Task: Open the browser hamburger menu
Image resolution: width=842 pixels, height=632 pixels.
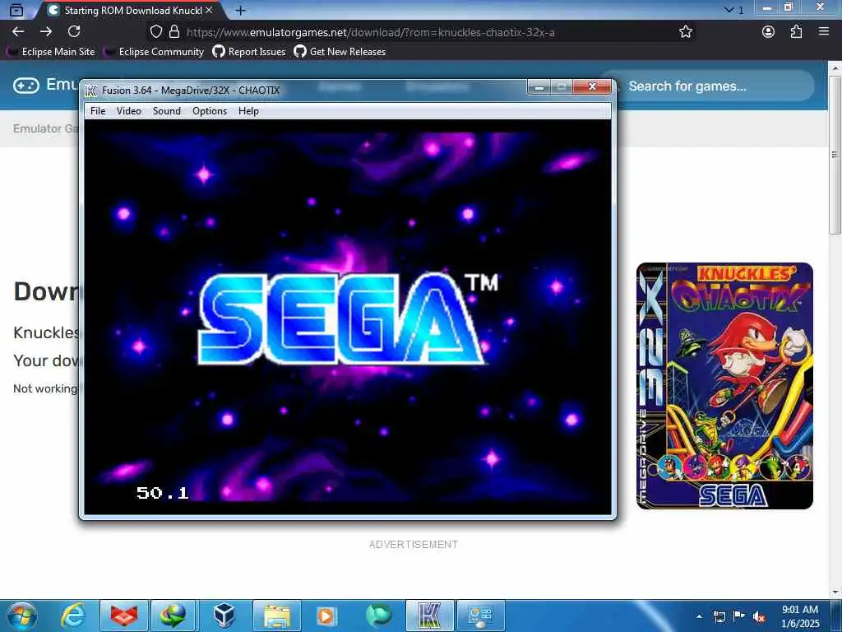Action: (x=824, y=32)
